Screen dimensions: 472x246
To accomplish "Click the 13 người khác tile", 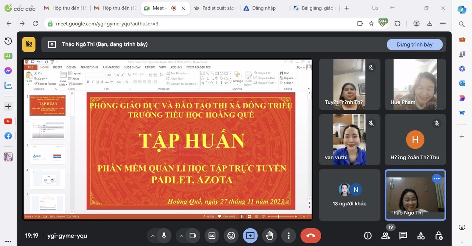I will (350, 195).
